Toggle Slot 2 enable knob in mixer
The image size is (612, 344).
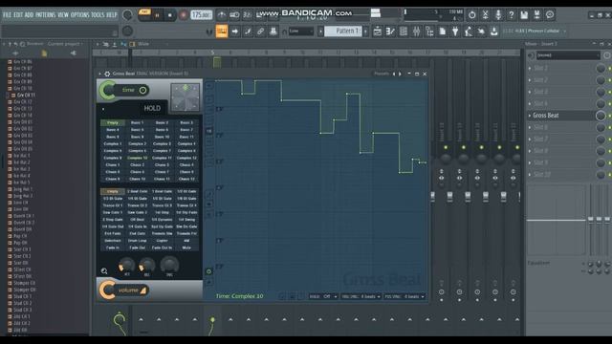[601, 80]
